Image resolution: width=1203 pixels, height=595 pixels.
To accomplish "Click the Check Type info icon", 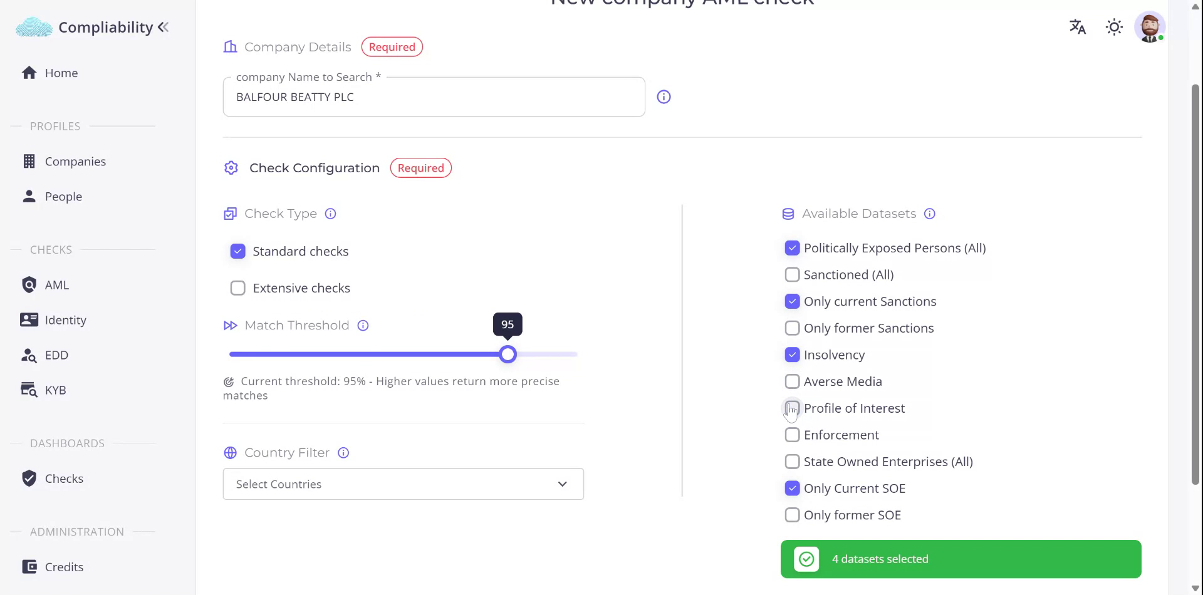I will point(331,214).
